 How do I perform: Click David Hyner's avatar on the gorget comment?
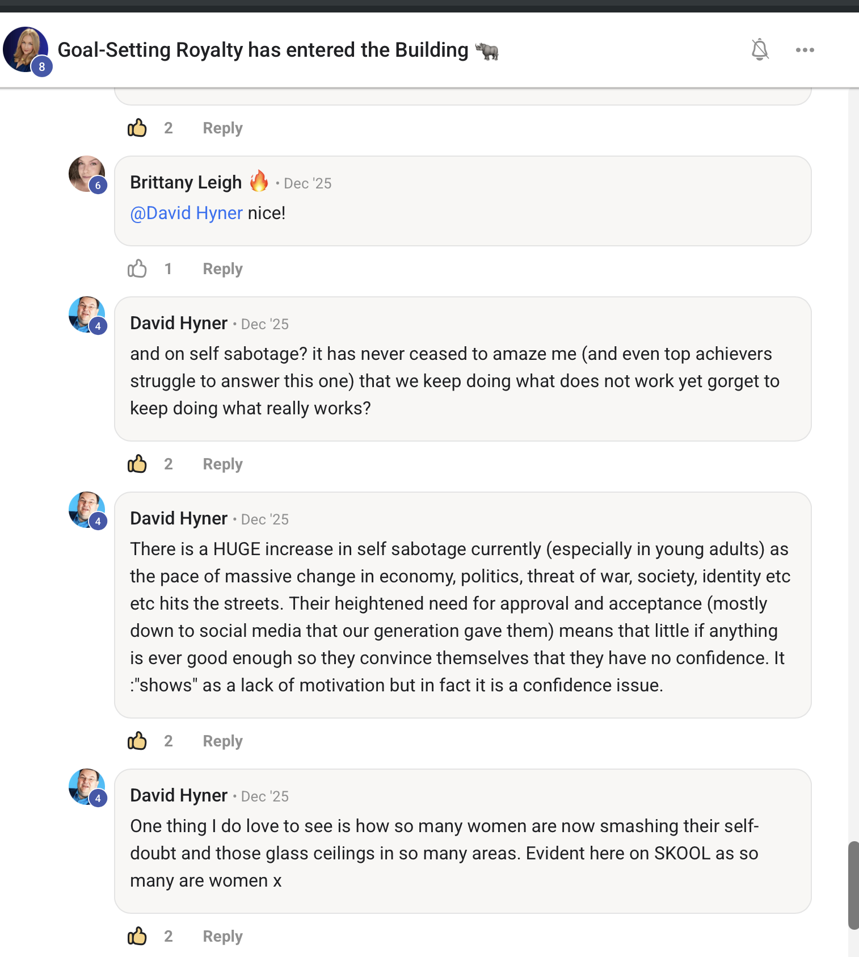coord(86,314)
